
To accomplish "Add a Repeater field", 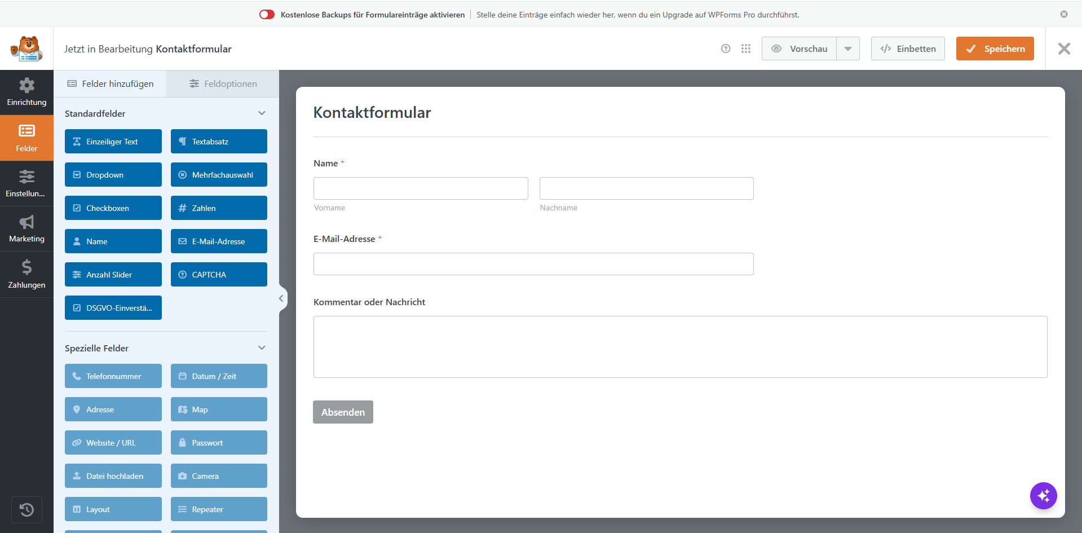I will [x=219, y=509].
